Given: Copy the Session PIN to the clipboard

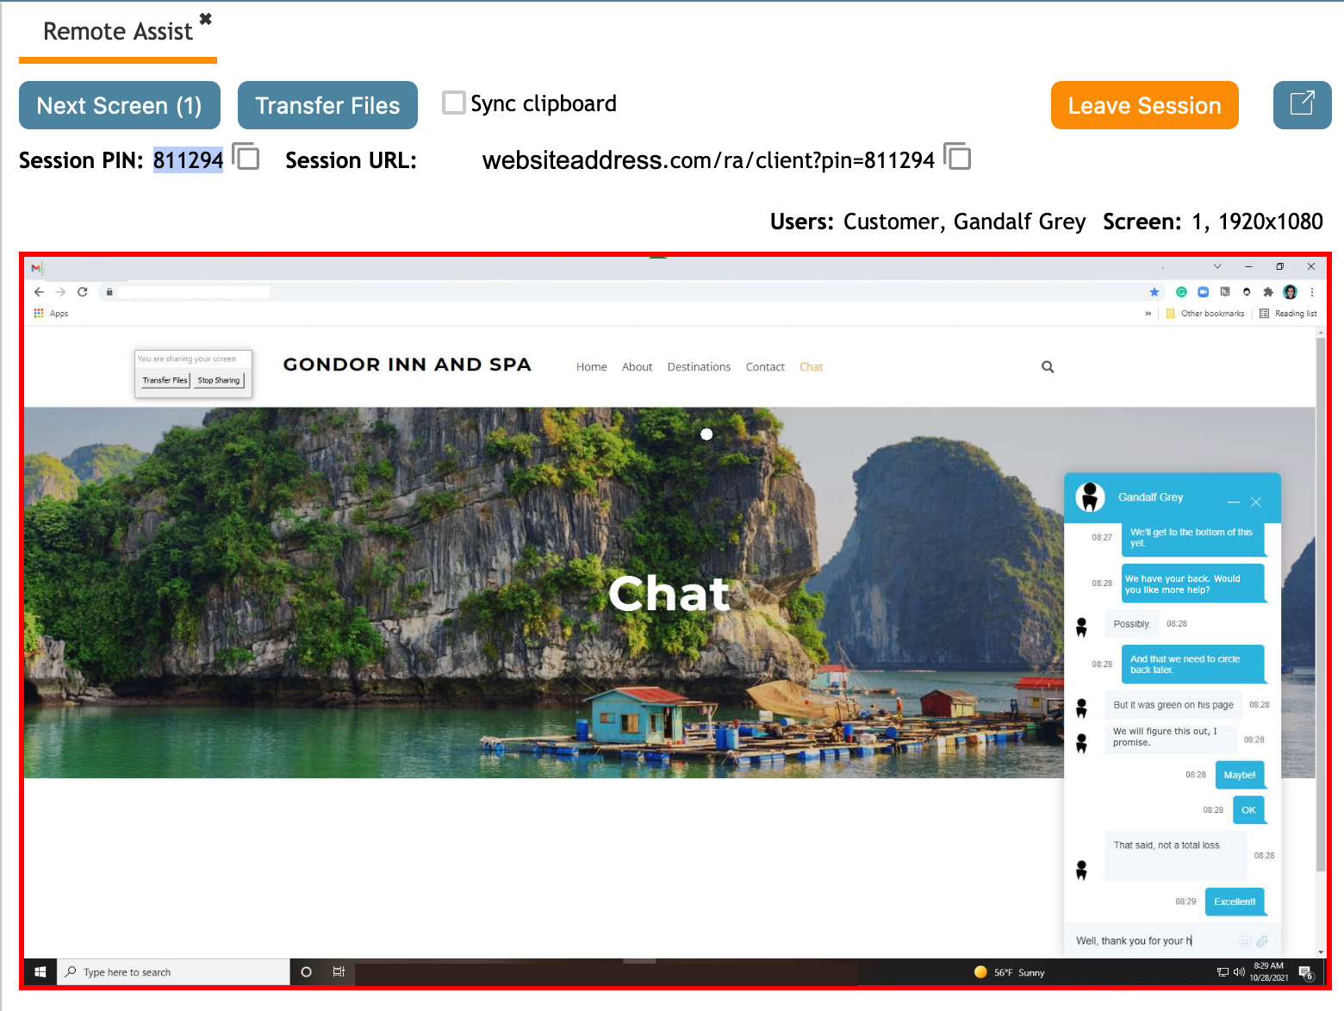Looking at the screenshot, I should (246, 157).
